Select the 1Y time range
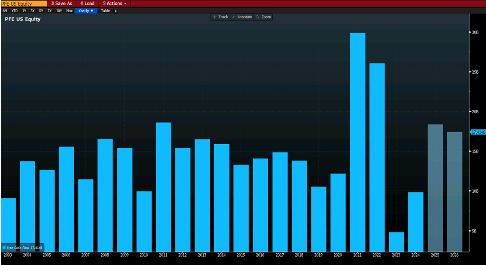The image size is (486, 265). pos(24,11)
